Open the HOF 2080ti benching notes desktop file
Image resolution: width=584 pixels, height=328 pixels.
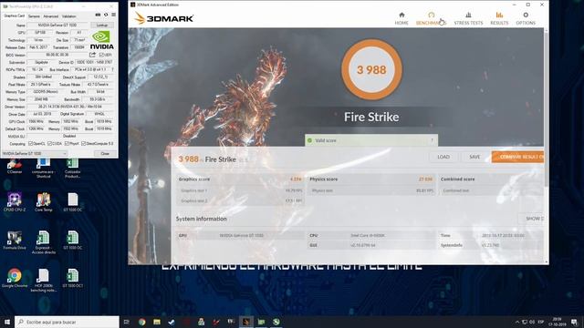pyautogui.click(x=44, y=281)
